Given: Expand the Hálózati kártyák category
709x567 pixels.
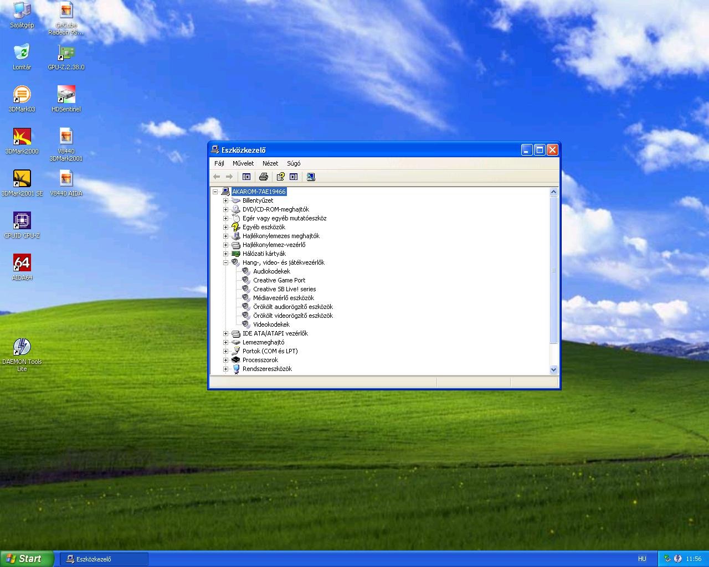Looking at the screenshot, I should pyautogui.click(x=225, y=254).
